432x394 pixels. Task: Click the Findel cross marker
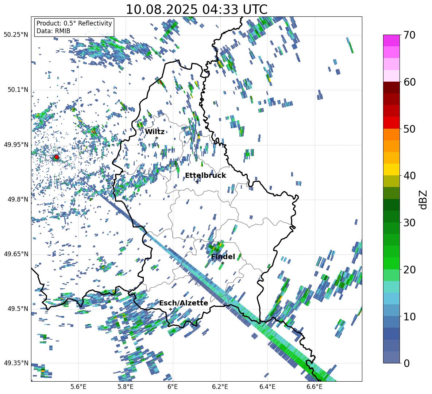pos(223,263)
